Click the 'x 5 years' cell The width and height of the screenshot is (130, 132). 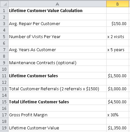[x=118, y=50]
